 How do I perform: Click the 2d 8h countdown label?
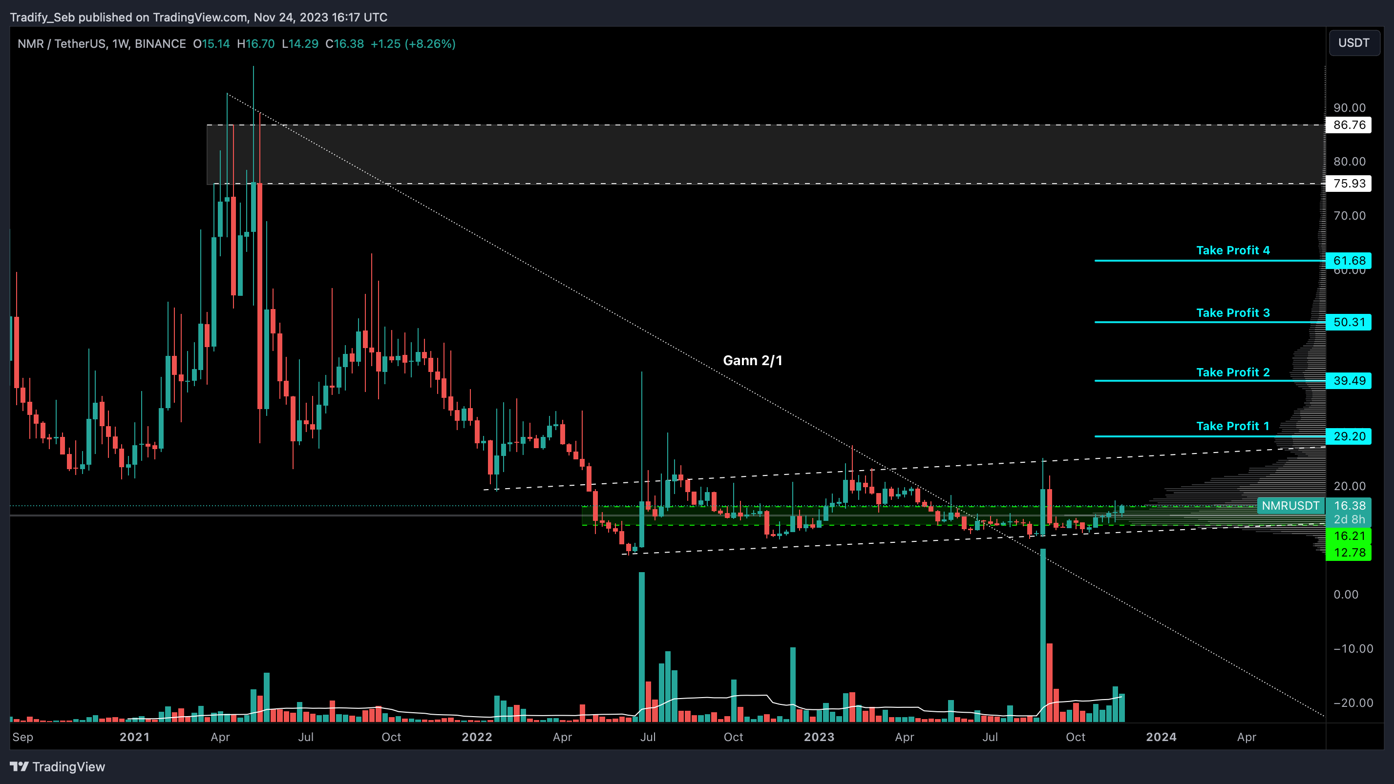1349,519
